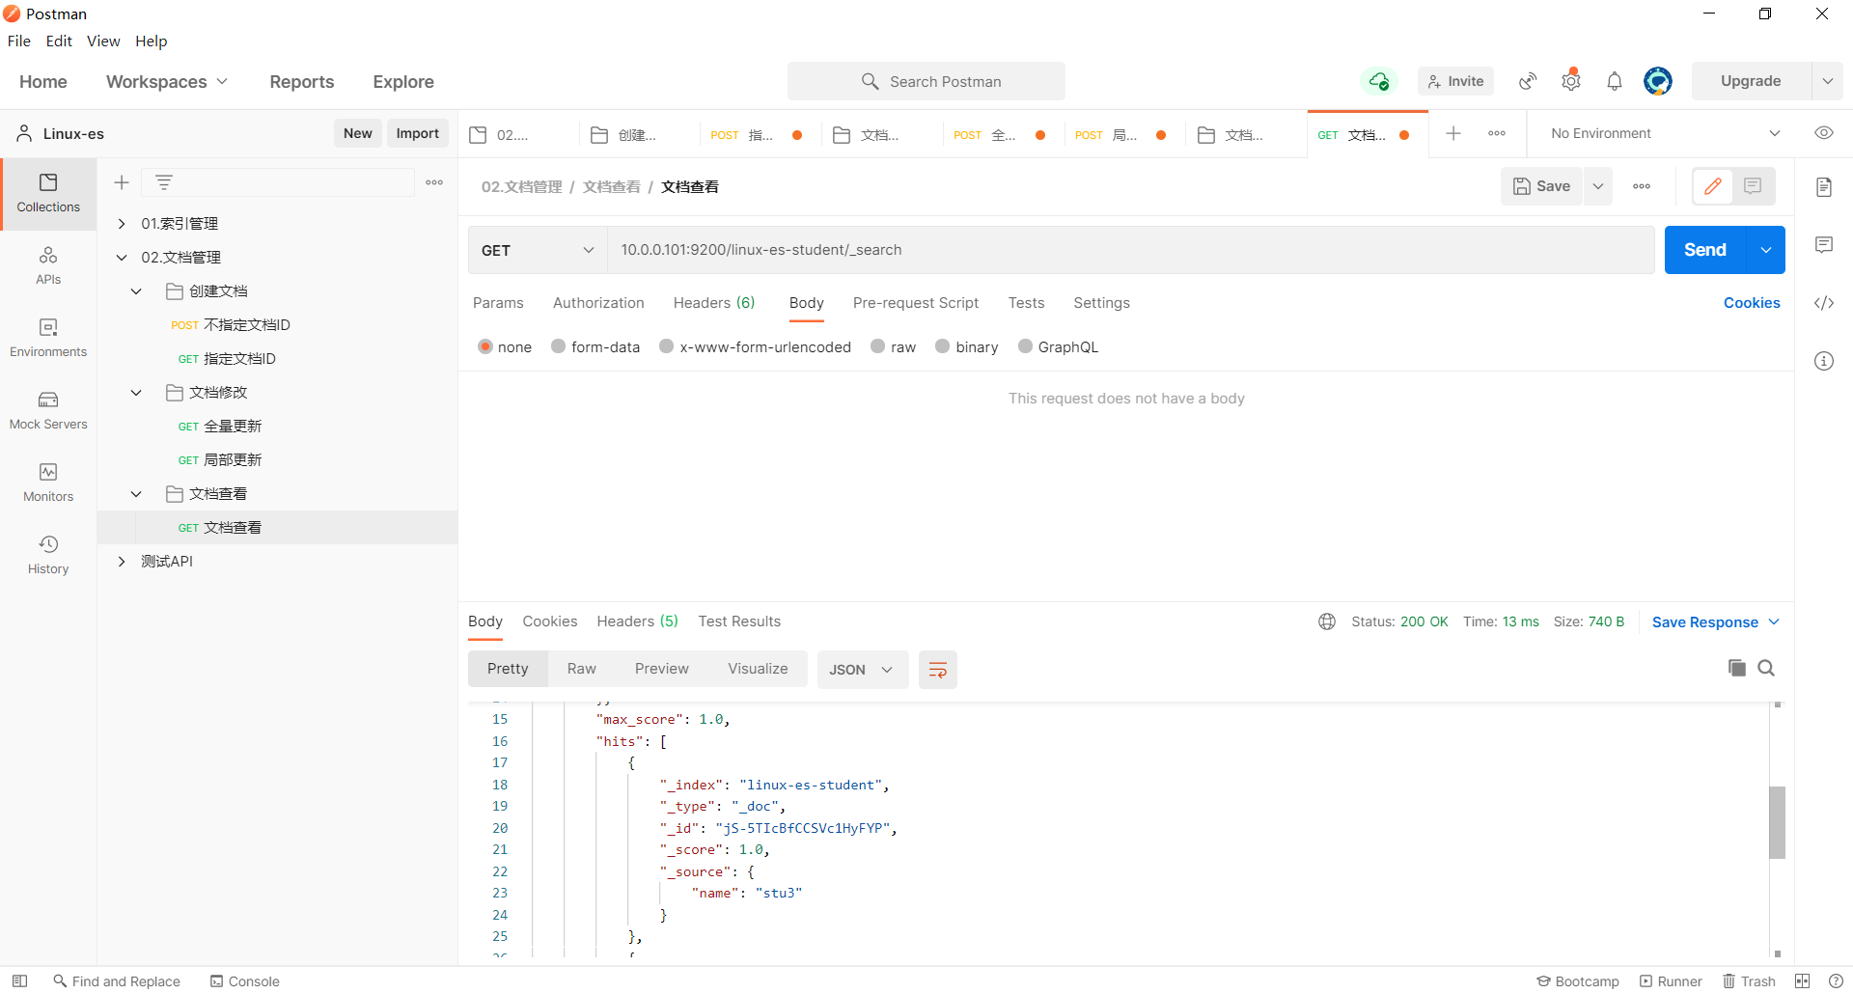Open the No Environment selector
The image size is (1853, 994).
[x=1665, y=133]
